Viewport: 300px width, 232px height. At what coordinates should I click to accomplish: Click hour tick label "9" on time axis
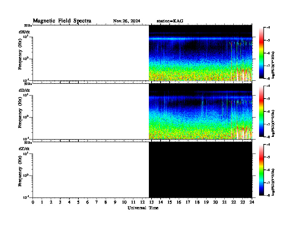(x=115, y=202)
